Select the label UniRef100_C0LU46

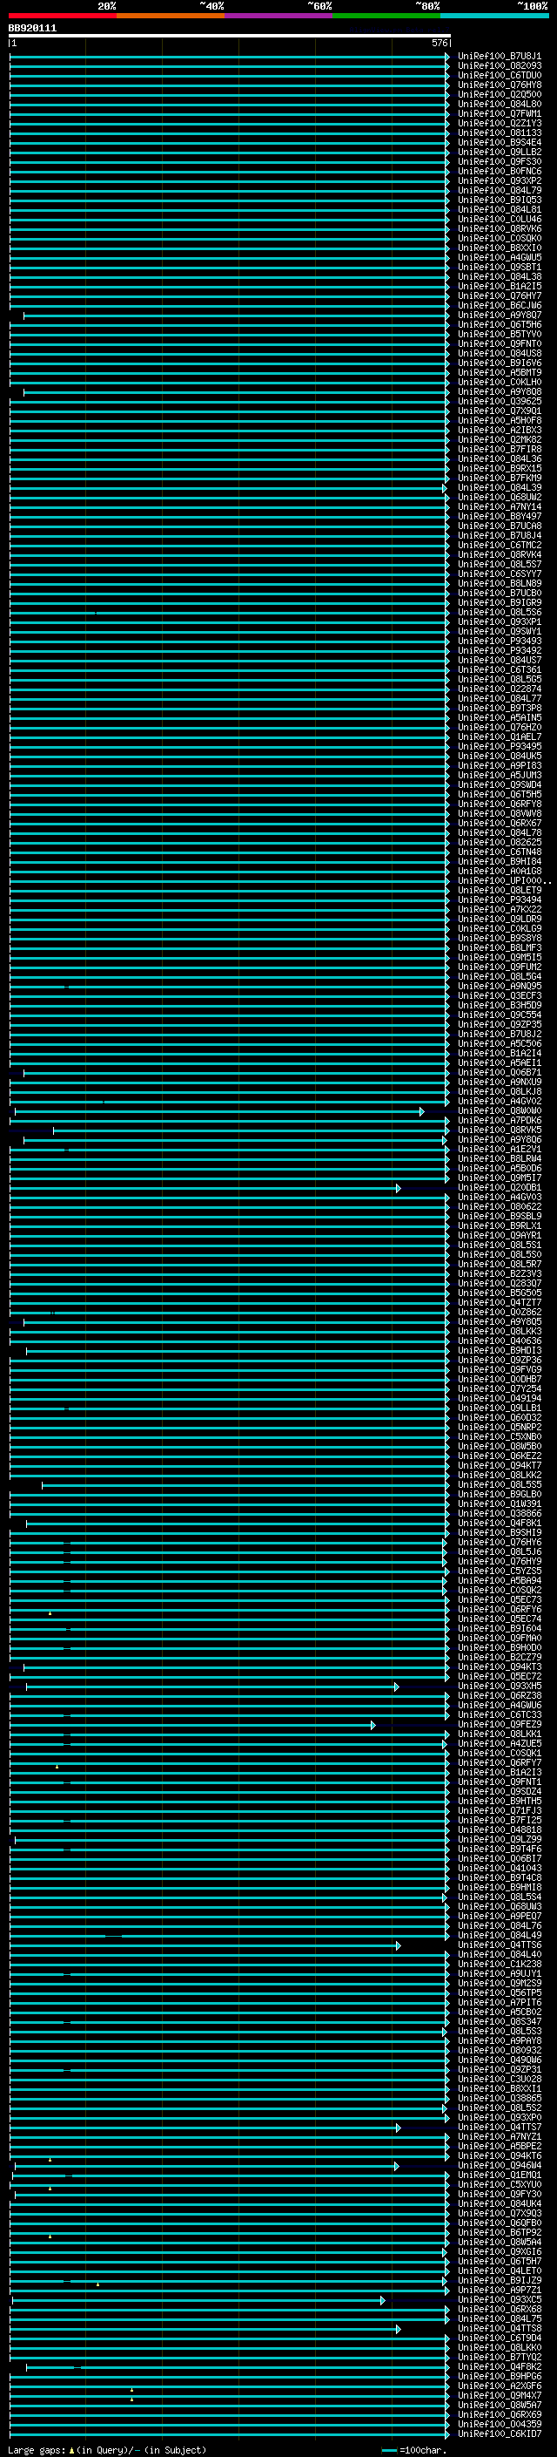(500, 220)
